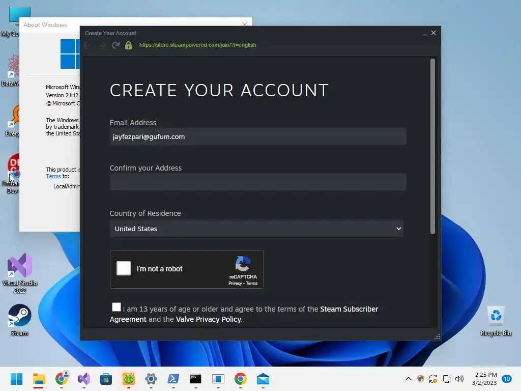The height and width of the screenshot is (391, 521).
Task: Open Chrome with profile badge in taskbar
Action: [x=62, y=378]
